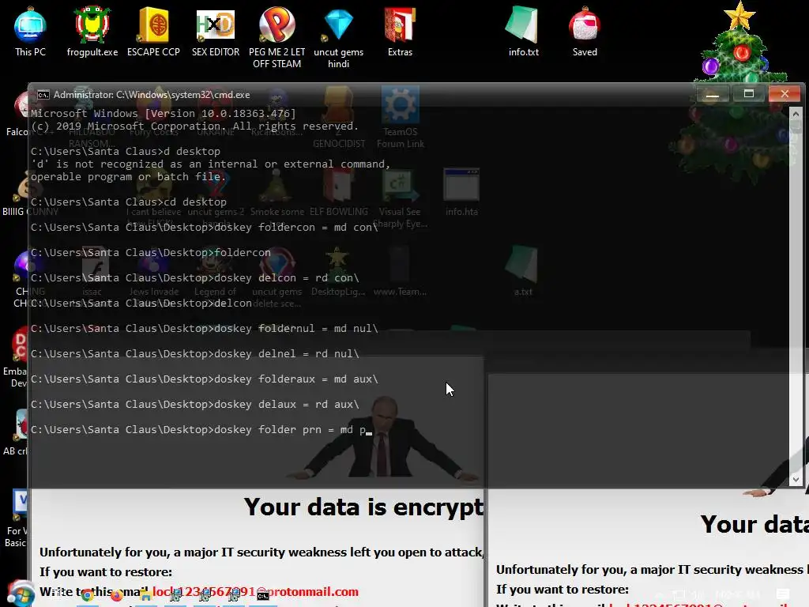Open the info.txt file icon
The height and width of the screenshot is (607, 809).
(x=523, y=32)
